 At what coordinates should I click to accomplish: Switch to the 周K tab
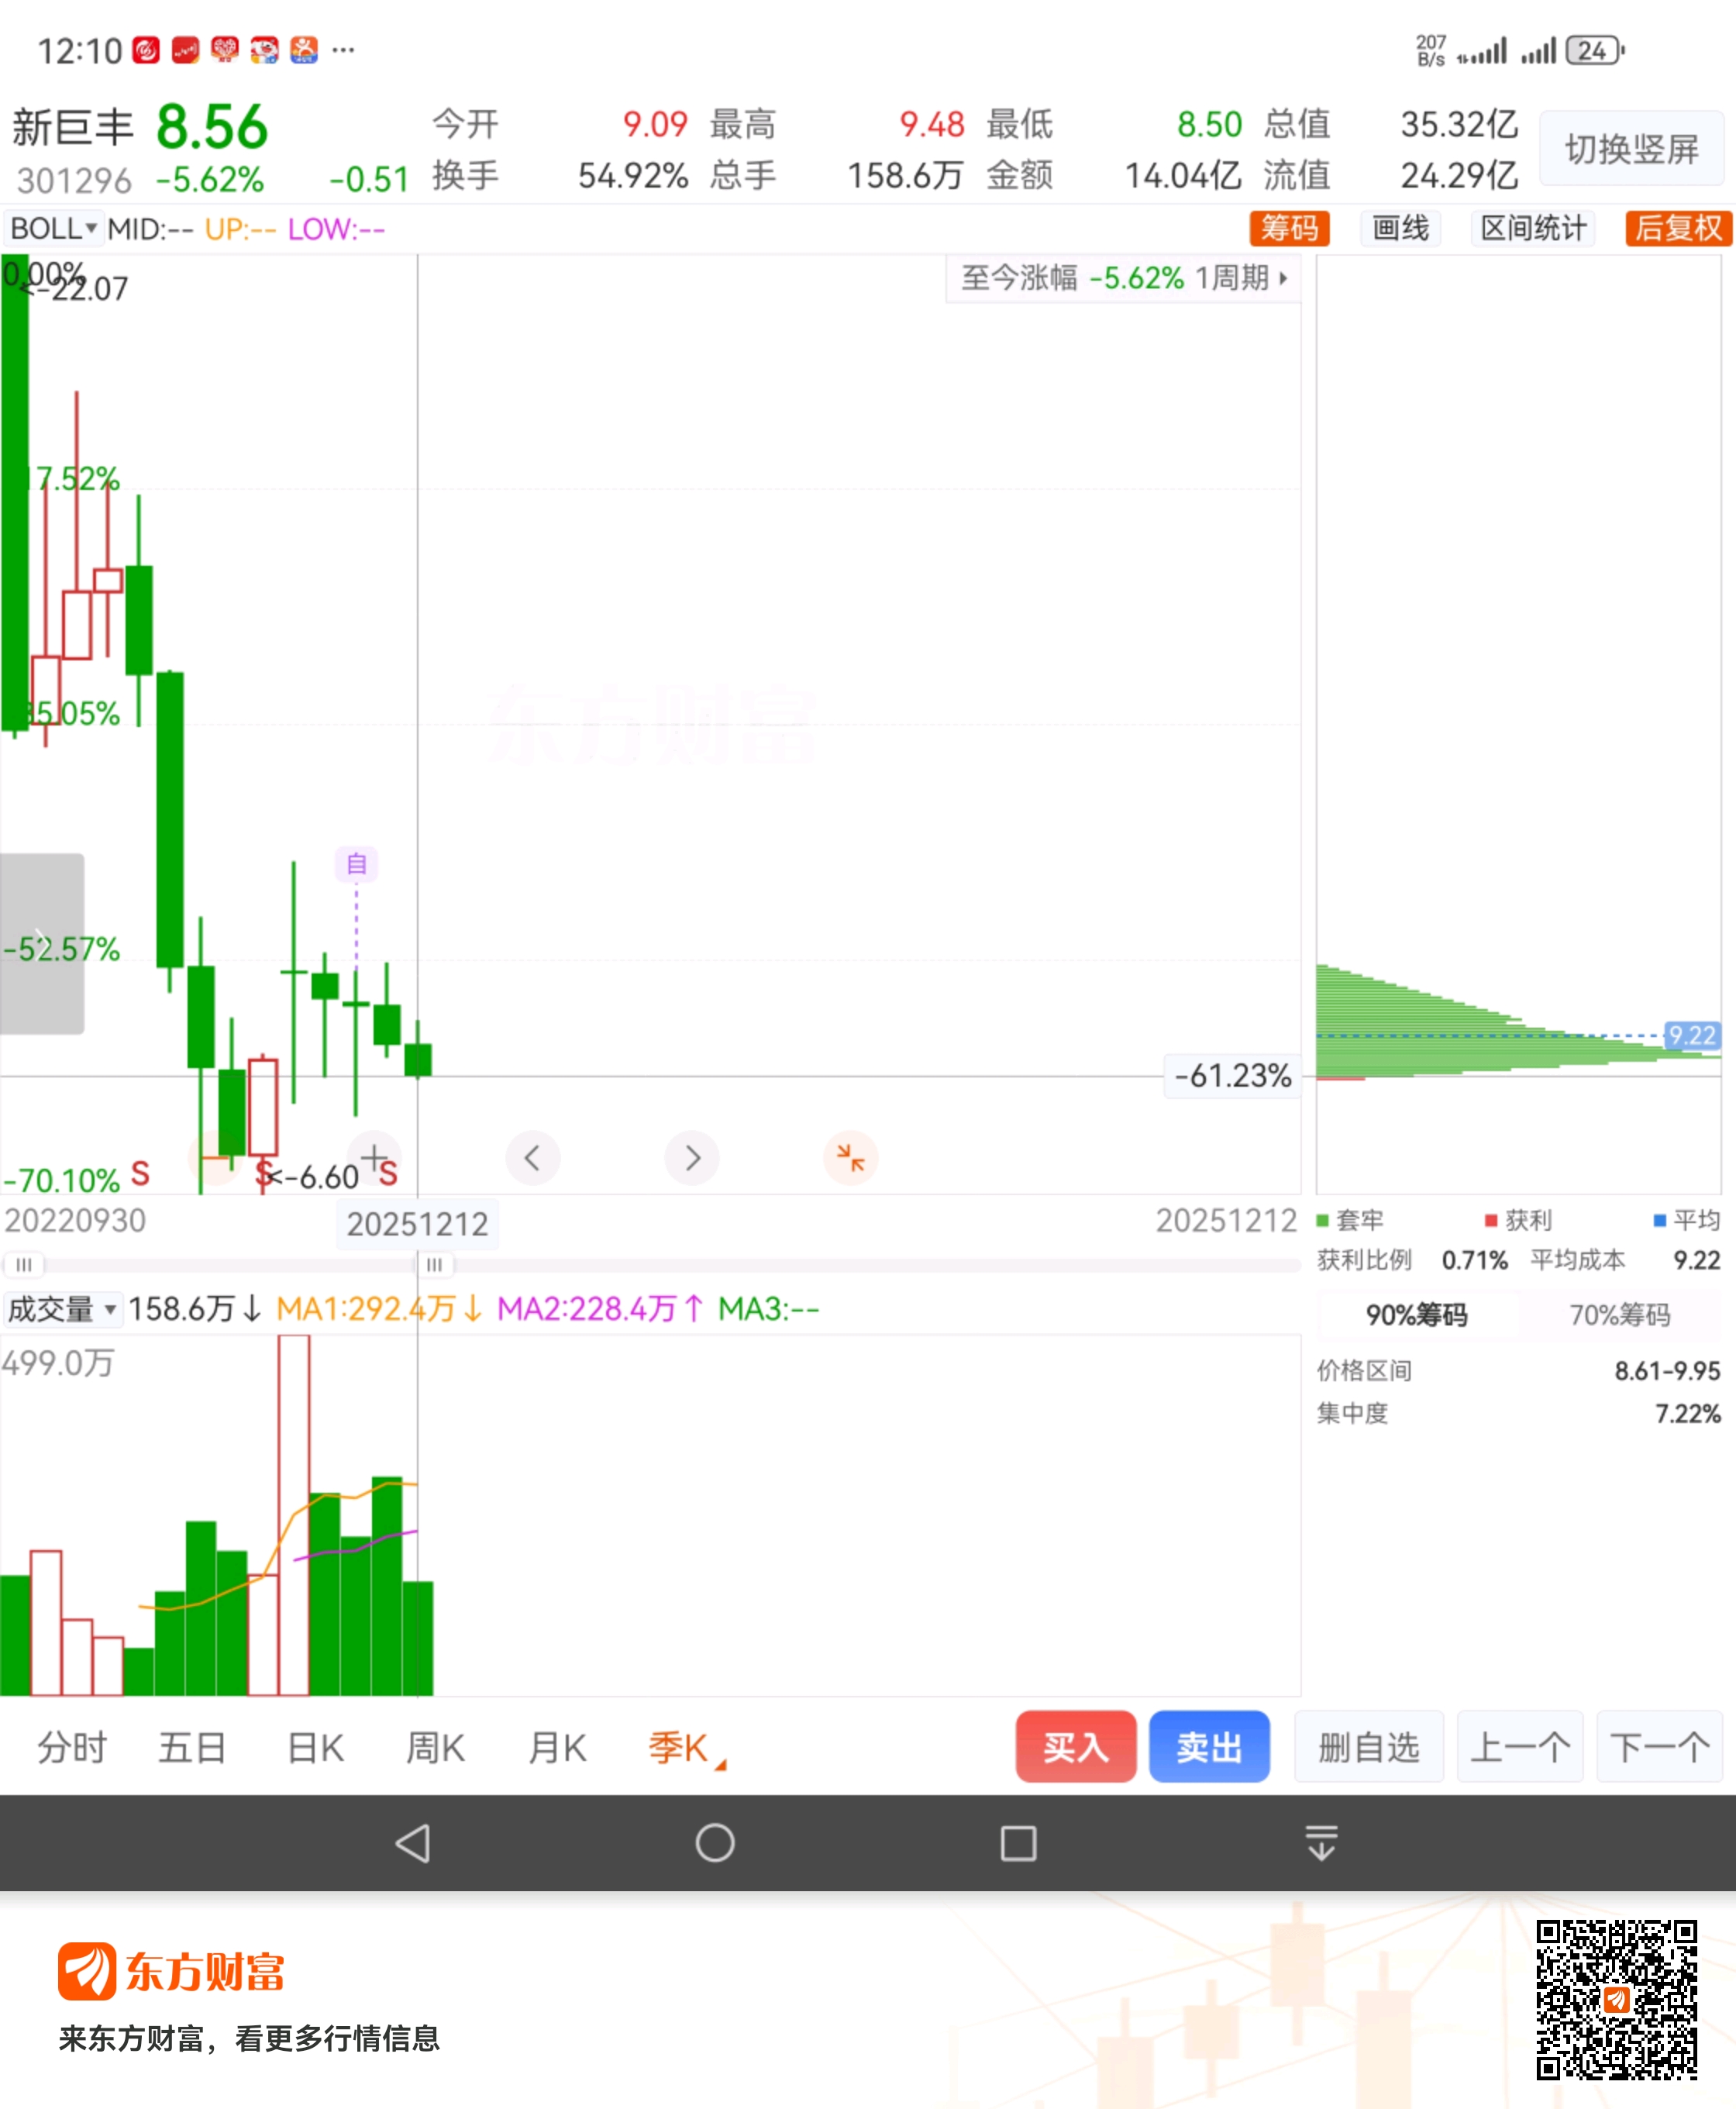click(x=435, y=1747)
